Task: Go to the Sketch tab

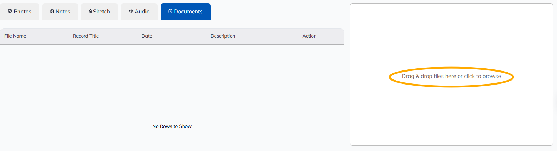Action: (99, 12)
